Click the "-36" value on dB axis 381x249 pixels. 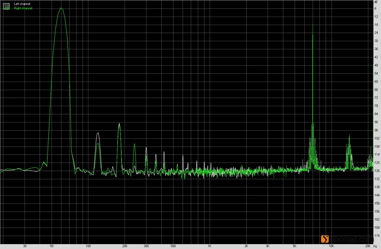(376, 49)
